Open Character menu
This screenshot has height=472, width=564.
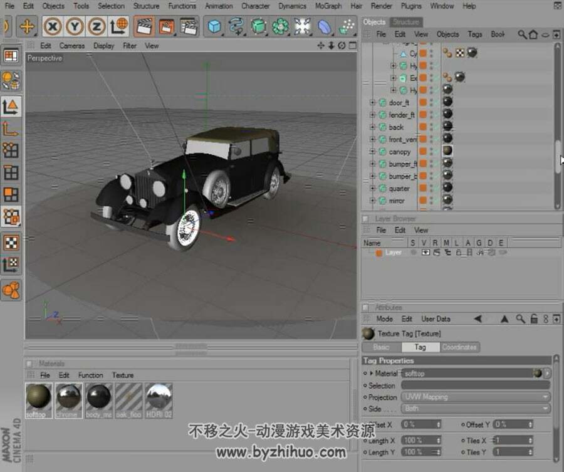tap(256, 6)
